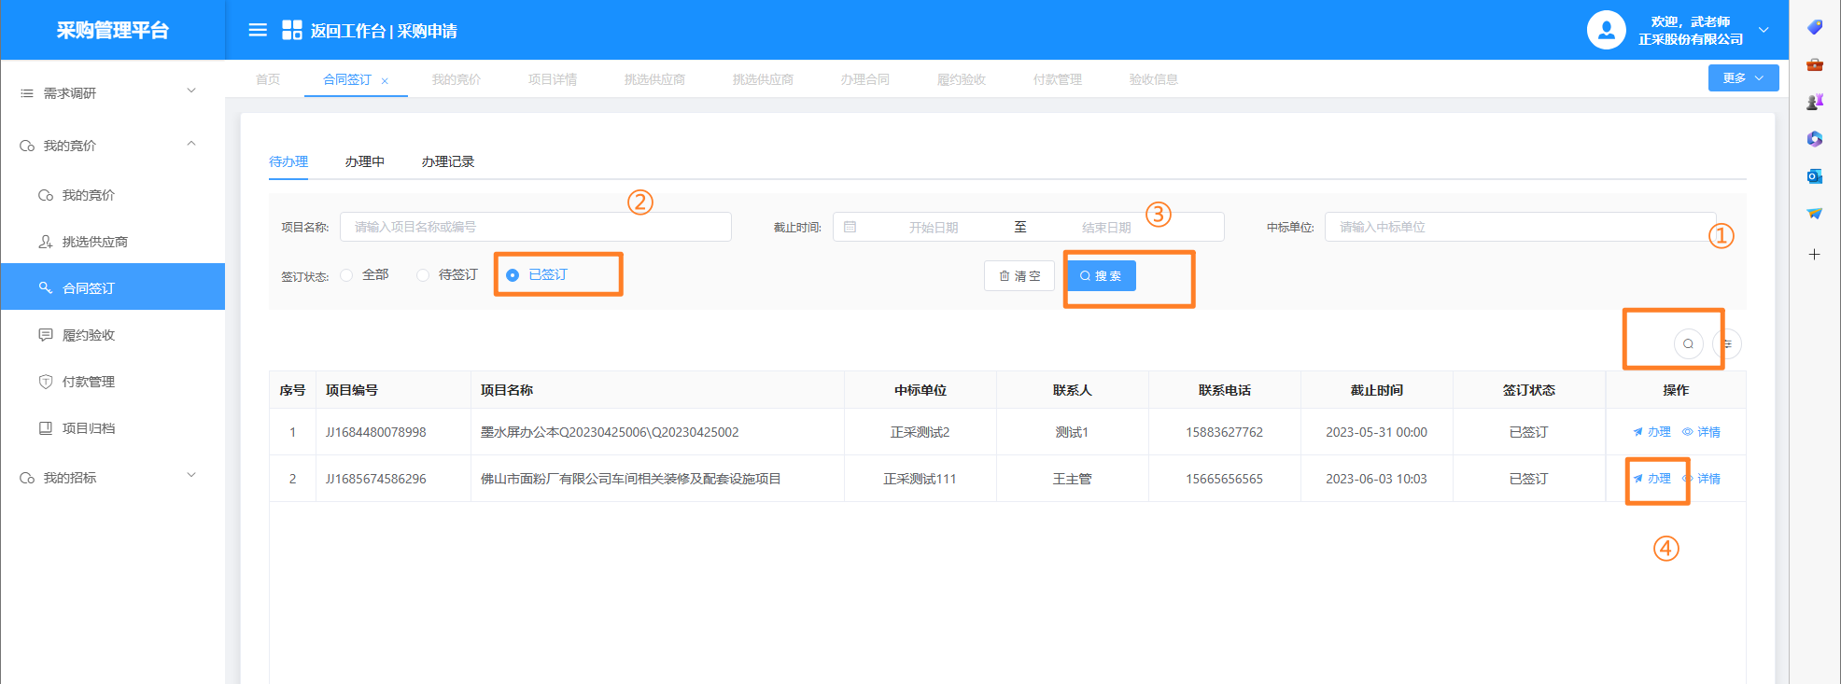Click the 项目名称 input field

pyautogui.click(x=535, y=227)
